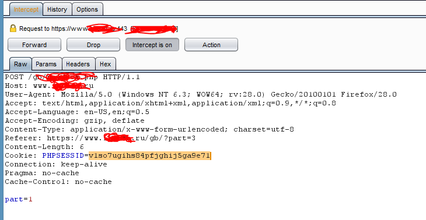Click the Cache-Control no-cache line
This screenshot has height=220, width=426.
coord(58,182)
